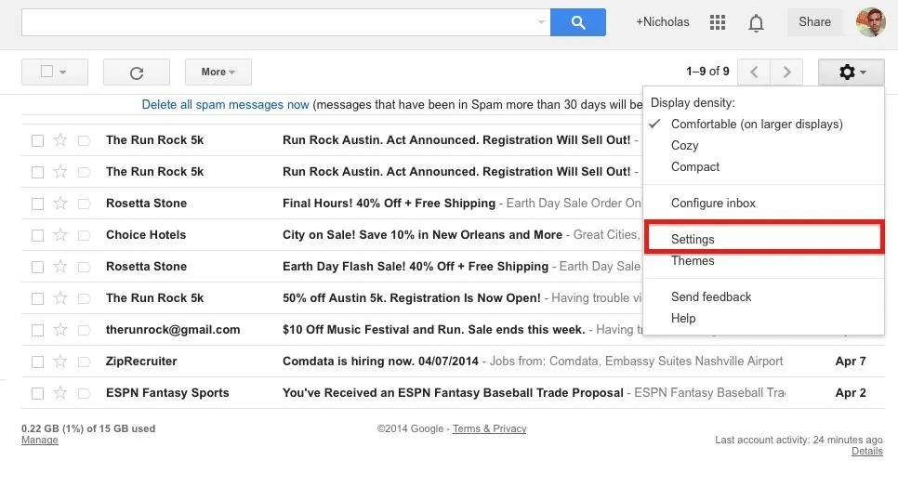Go to newer messages arrow
This screenshot has width=898, height=500.
(x=754, y=72)
